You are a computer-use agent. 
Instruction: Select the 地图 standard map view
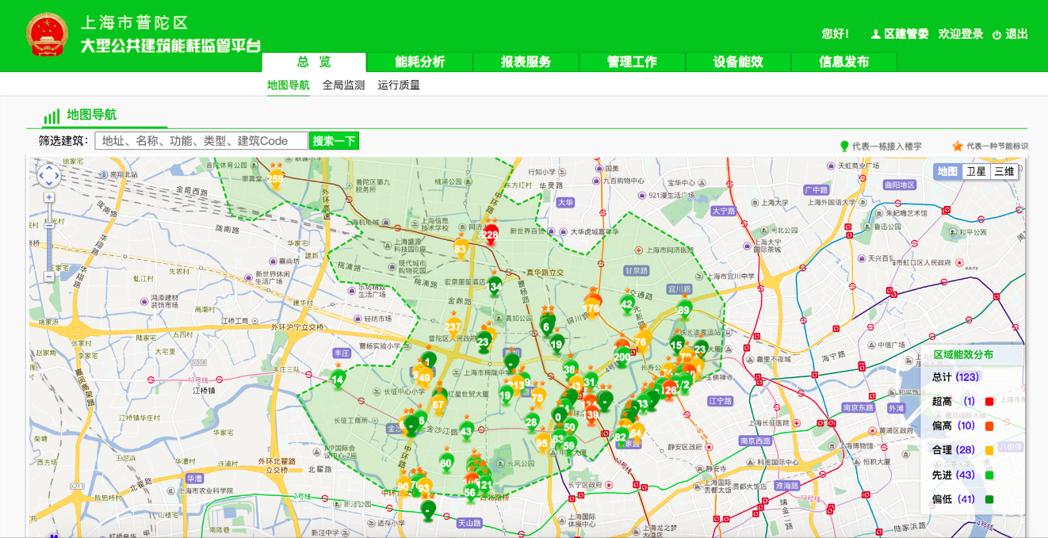click(947, 171)
